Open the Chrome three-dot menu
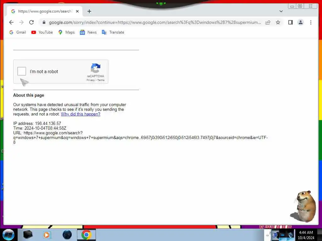The height and width of the screenshot is (241, 322). 311,22
